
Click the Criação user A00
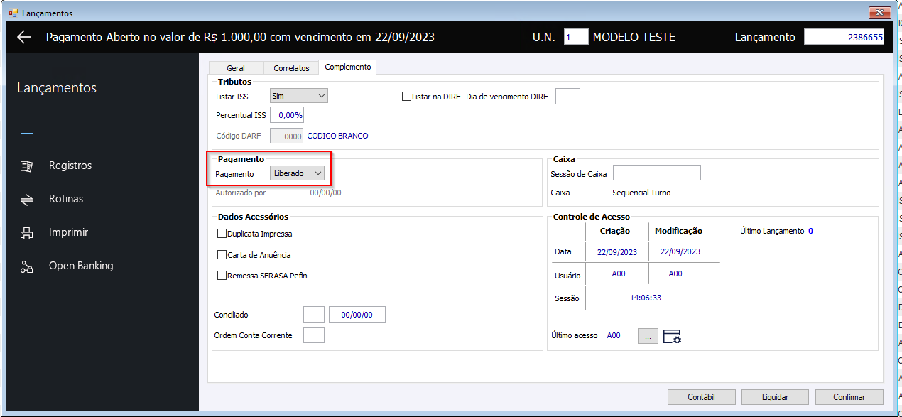click(x=619, y=274)
